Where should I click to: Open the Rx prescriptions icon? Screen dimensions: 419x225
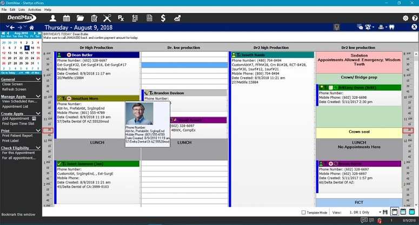coord(121,18)
